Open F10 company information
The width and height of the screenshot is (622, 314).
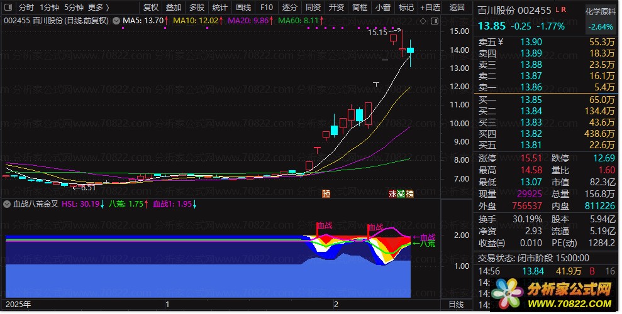tap(267, 7)
